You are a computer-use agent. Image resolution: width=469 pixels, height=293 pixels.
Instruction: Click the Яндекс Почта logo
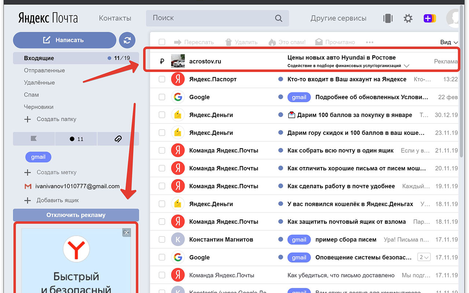coord(48,18)
